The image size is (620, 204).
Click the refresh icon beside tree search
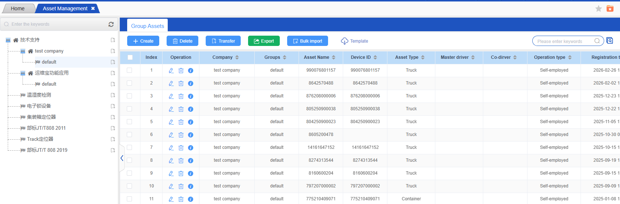click(111, 24)
